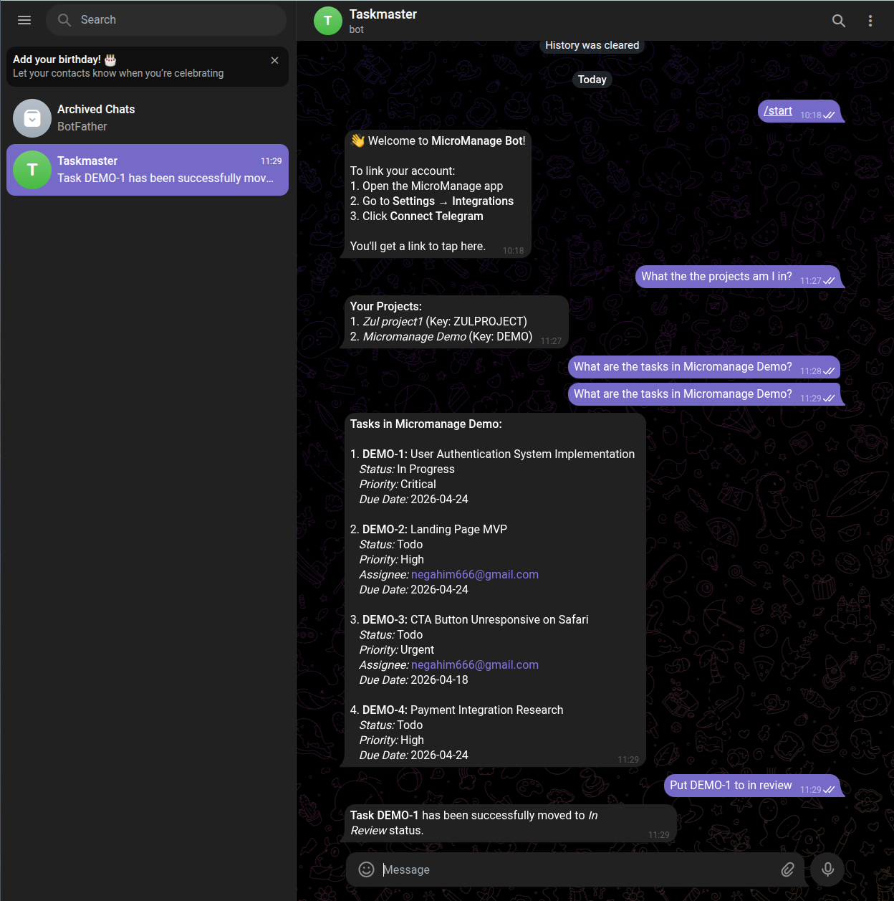Attach a file with the paperclip

tap(787, 869)
